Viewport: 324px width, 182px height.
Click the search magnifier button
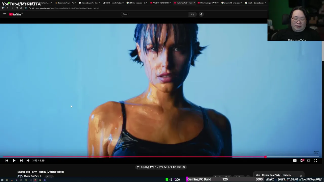click(193, 14)
